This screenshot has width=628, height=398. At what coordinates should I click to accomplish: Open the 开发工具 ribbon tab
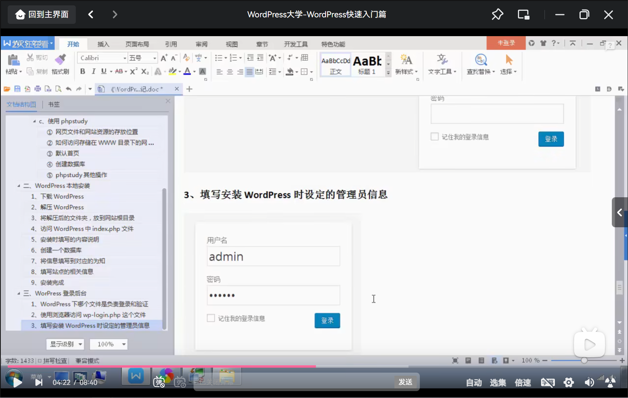click(296, 44)
